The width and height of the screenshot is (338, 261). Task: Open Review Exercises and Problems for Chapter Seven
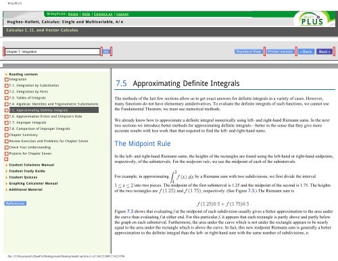pos(49,141)
